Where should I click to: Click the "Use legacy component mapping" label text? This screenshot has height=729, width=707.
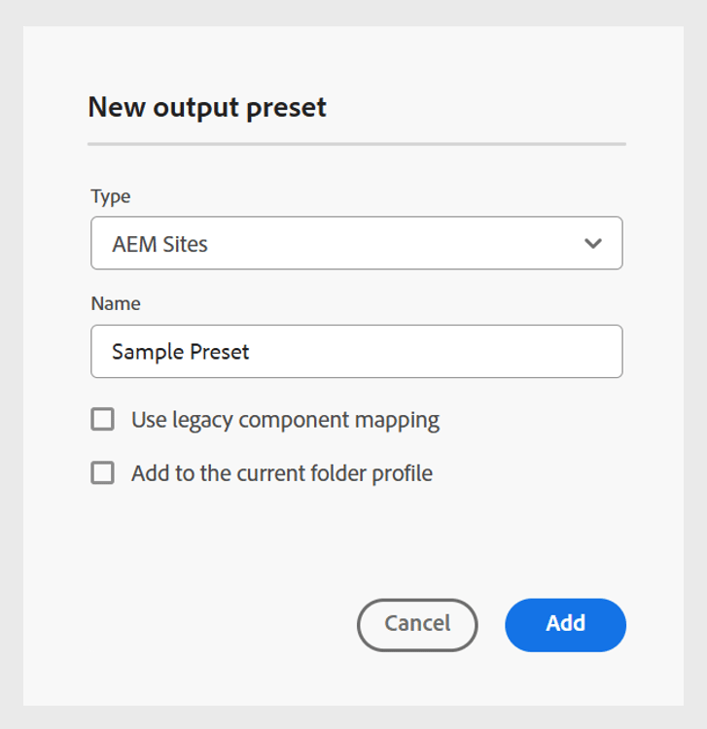tap(285, 420)
